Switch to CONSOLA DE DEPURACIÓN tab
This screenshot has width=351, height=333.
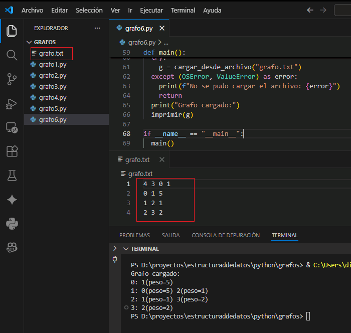pyautogui.click(x=226, y=235)
